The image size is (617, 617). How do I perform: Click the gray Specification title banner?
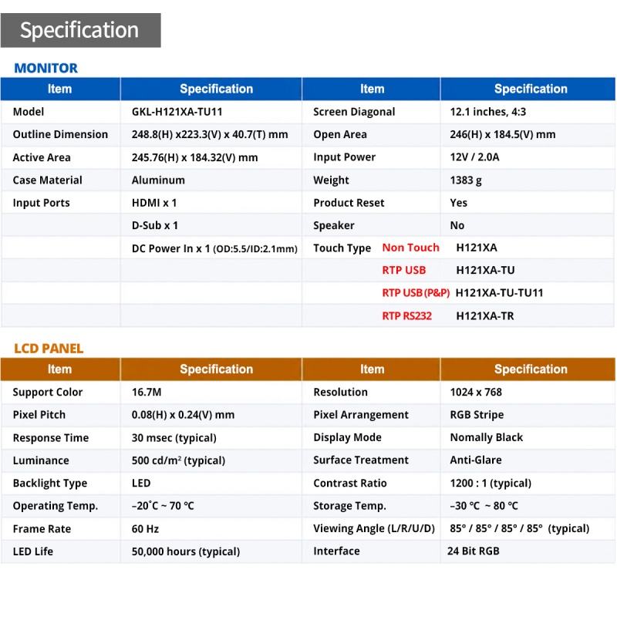tap(81, 30)
